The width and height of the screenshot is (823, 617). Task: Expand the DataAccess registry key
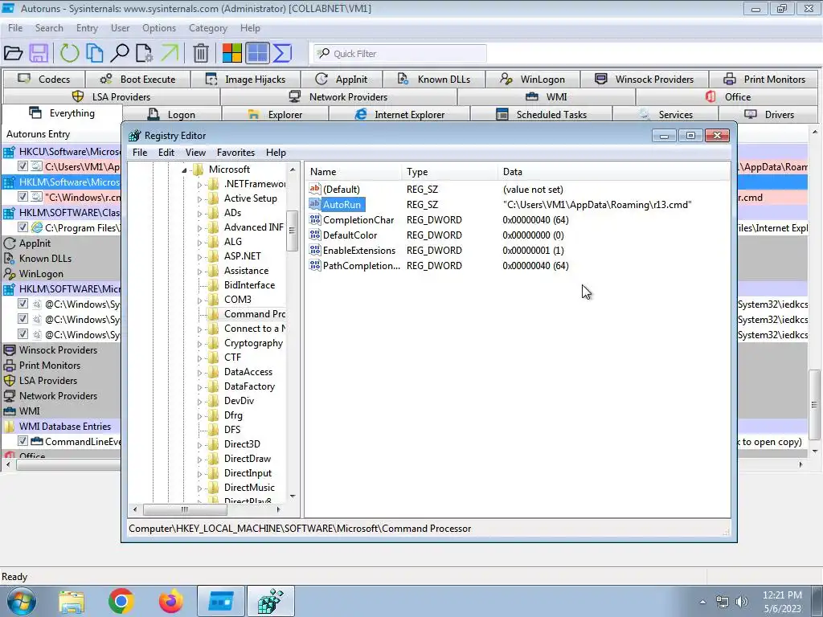[x=199, y=373]
